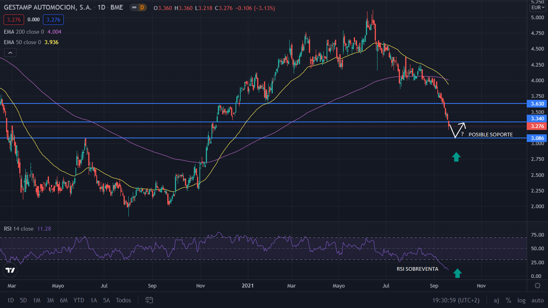Open chart settings gear icon
The width and height of the screenshot is (548, 308).
[x=538, y=286]
